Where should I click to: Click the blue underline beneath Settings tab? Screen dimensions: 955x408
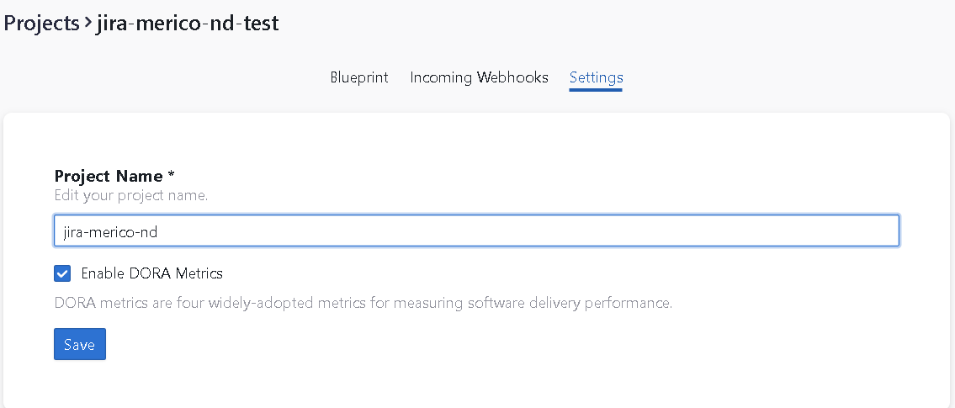[596, 89]
